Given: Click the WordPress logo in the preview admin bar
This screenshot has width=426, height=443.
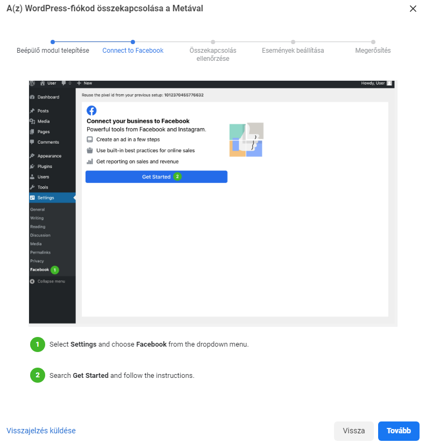Looking at the screenshot, I should [x=32, y=83].
